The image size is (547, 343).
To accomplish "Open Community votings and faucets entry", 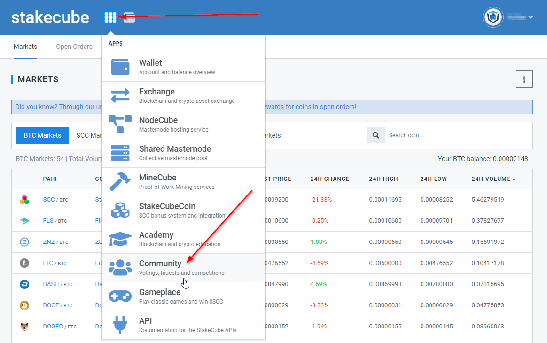I will pyautogui.click(x=183, y=268).
